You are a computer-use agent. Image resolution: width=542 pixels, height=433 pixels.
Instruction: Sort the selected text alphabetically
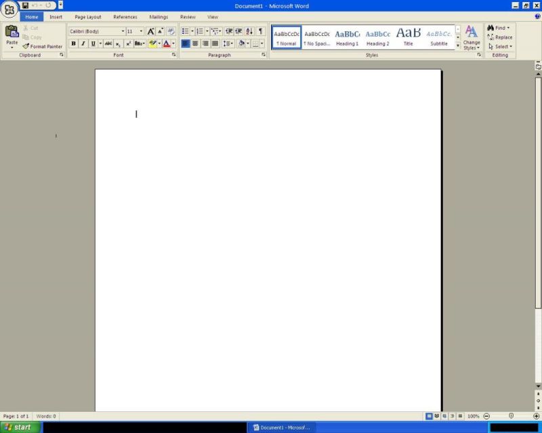click(x=250, y=30)
